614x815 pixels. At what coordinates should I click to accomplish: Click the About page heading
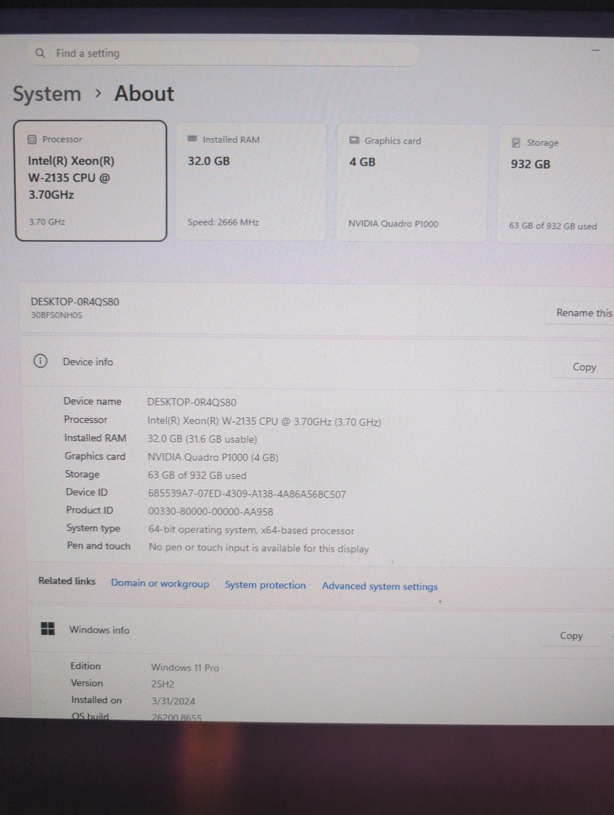[x=144, y=94]
